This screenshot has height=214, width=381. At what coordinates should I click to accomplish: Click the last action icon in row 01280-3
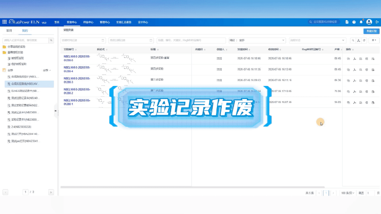pyautogui.click(x=373, y=80)
